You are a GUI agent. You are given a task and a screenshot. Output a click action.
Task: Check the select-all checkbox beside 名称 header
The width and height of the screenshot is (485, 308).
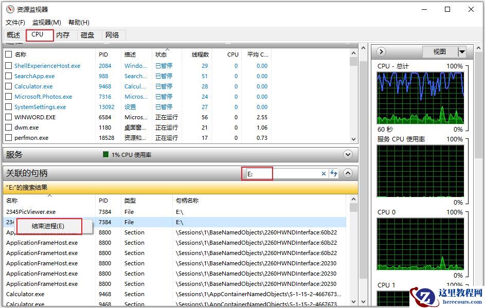point(8,54)
